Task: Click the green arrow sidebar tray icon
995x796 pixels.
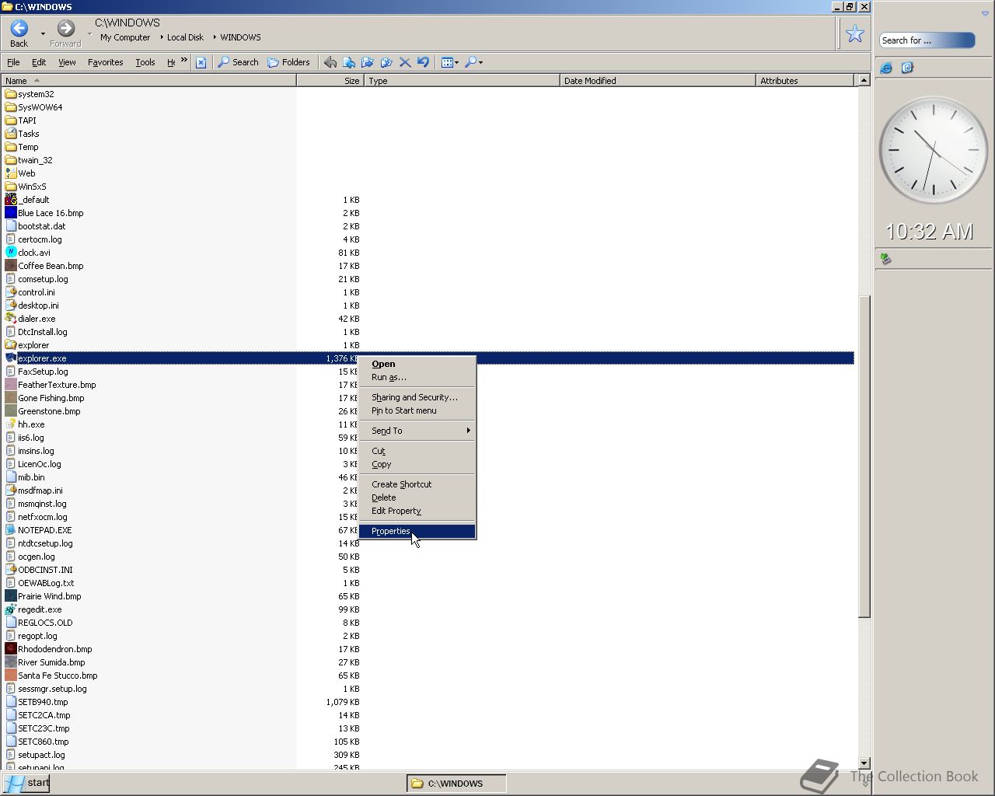Action: pyautogui.click(x=885, y=259)
